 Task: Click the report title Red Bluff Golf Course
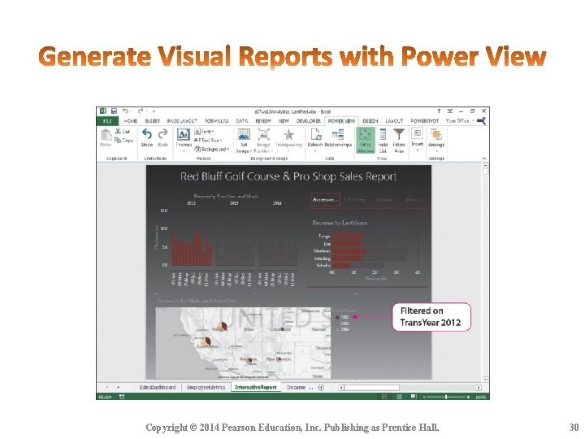[288, 176]
